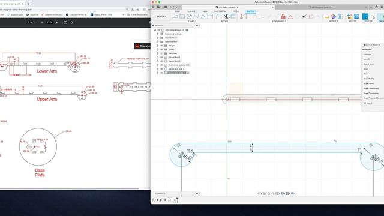The width and height of the screenshot is (384, 216).
Task: Open the MODIFY dropdown menu
Action: click(x=225, y=22)
